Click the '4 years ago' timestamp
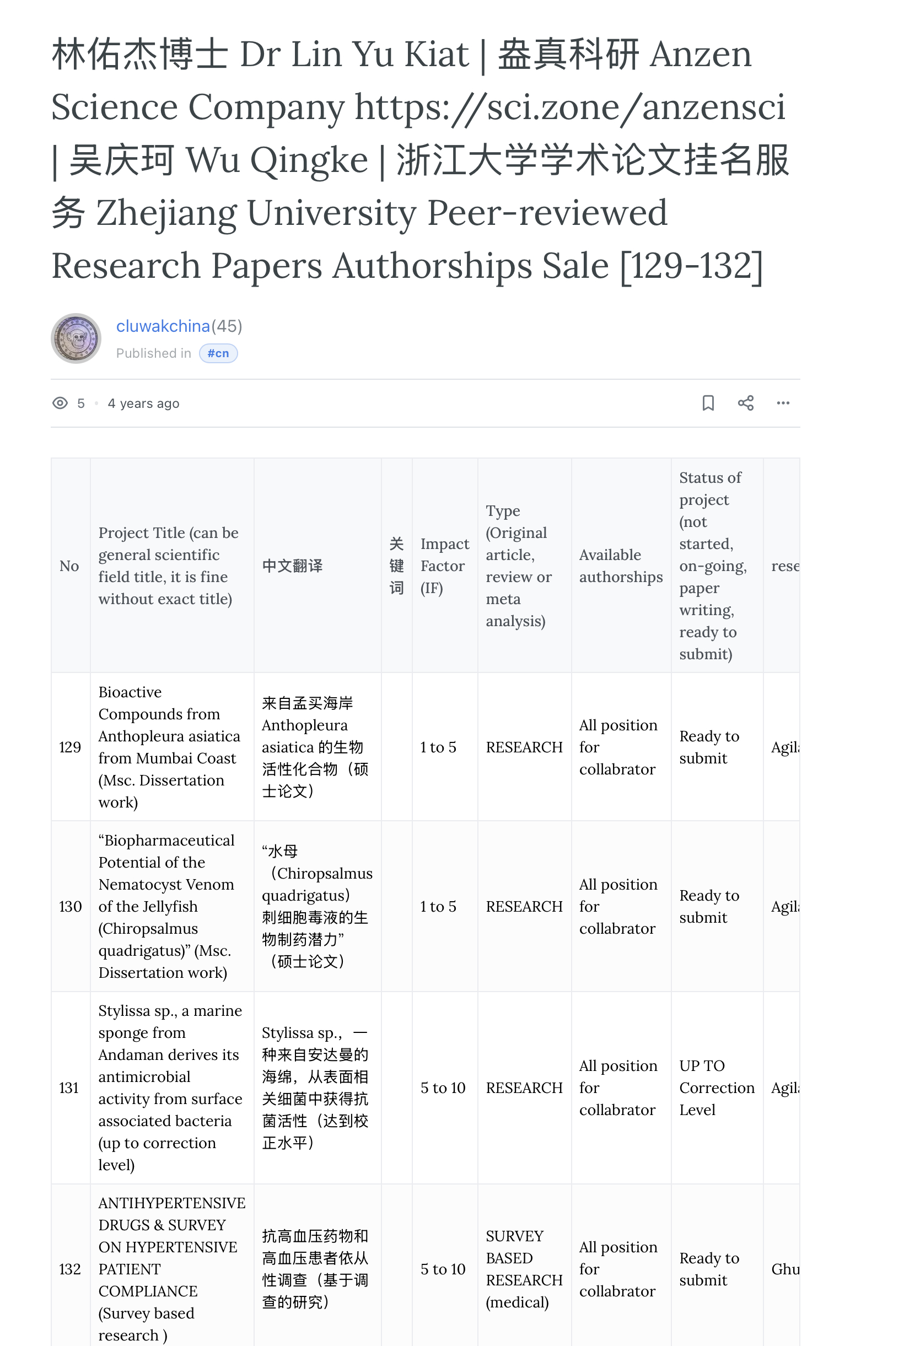The height and width of the screenshot is (1346, 904). [143, 403]
